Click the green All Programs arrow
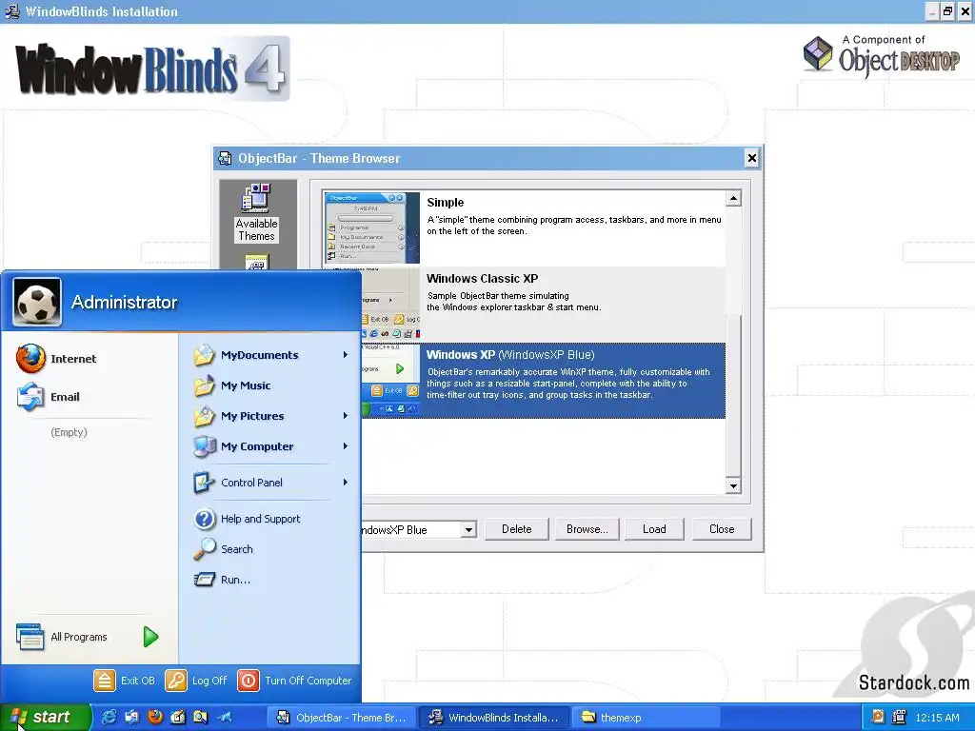975x731 pixels. [x=150, y=637]
